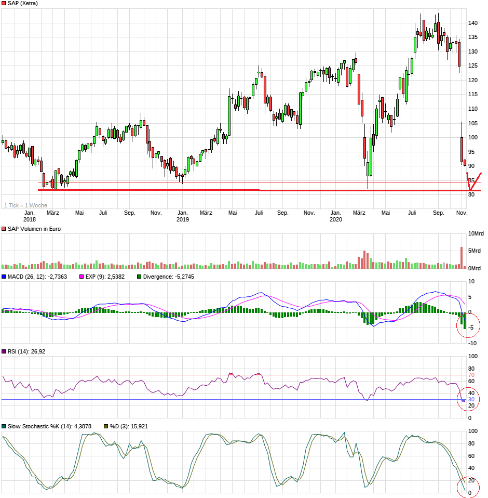Click the 'Divergence: -5,2745' label

click(168, 277)
